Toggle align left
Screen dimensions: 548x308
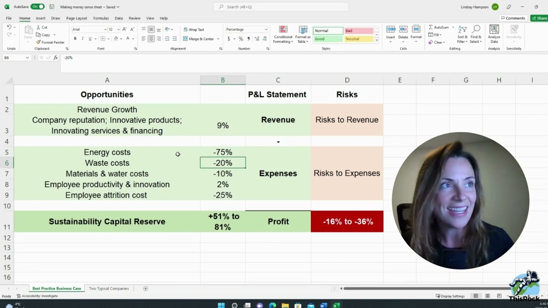pos(143,38)
